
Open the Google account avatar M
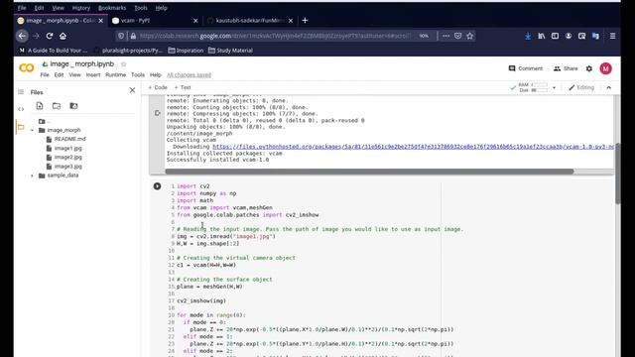[606, 68]
